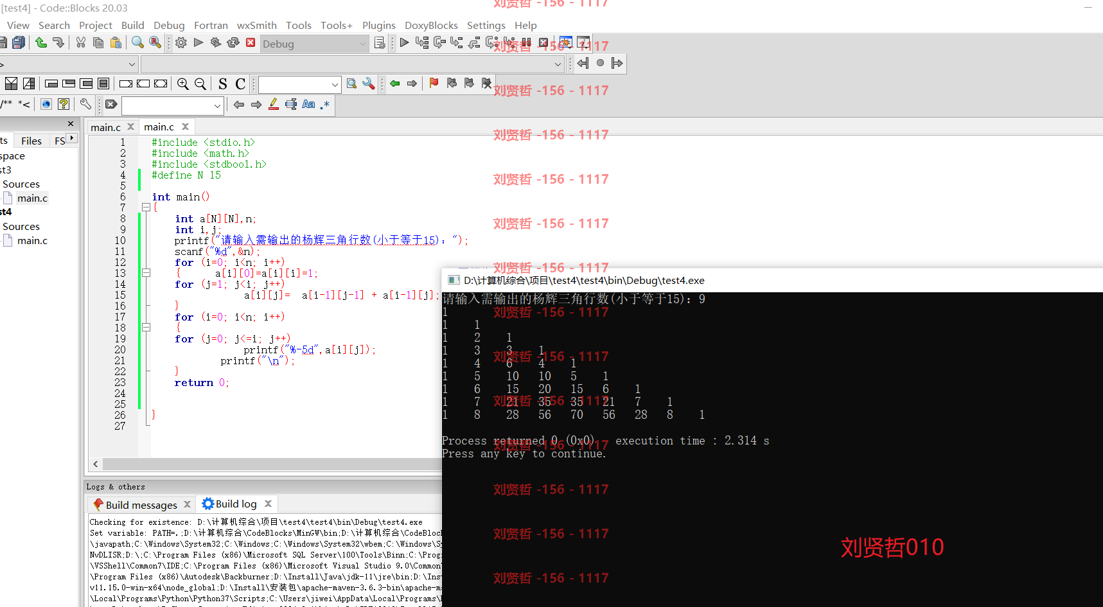Close the Build log tab
The image size is (1103, 607).
coord(269,504)
